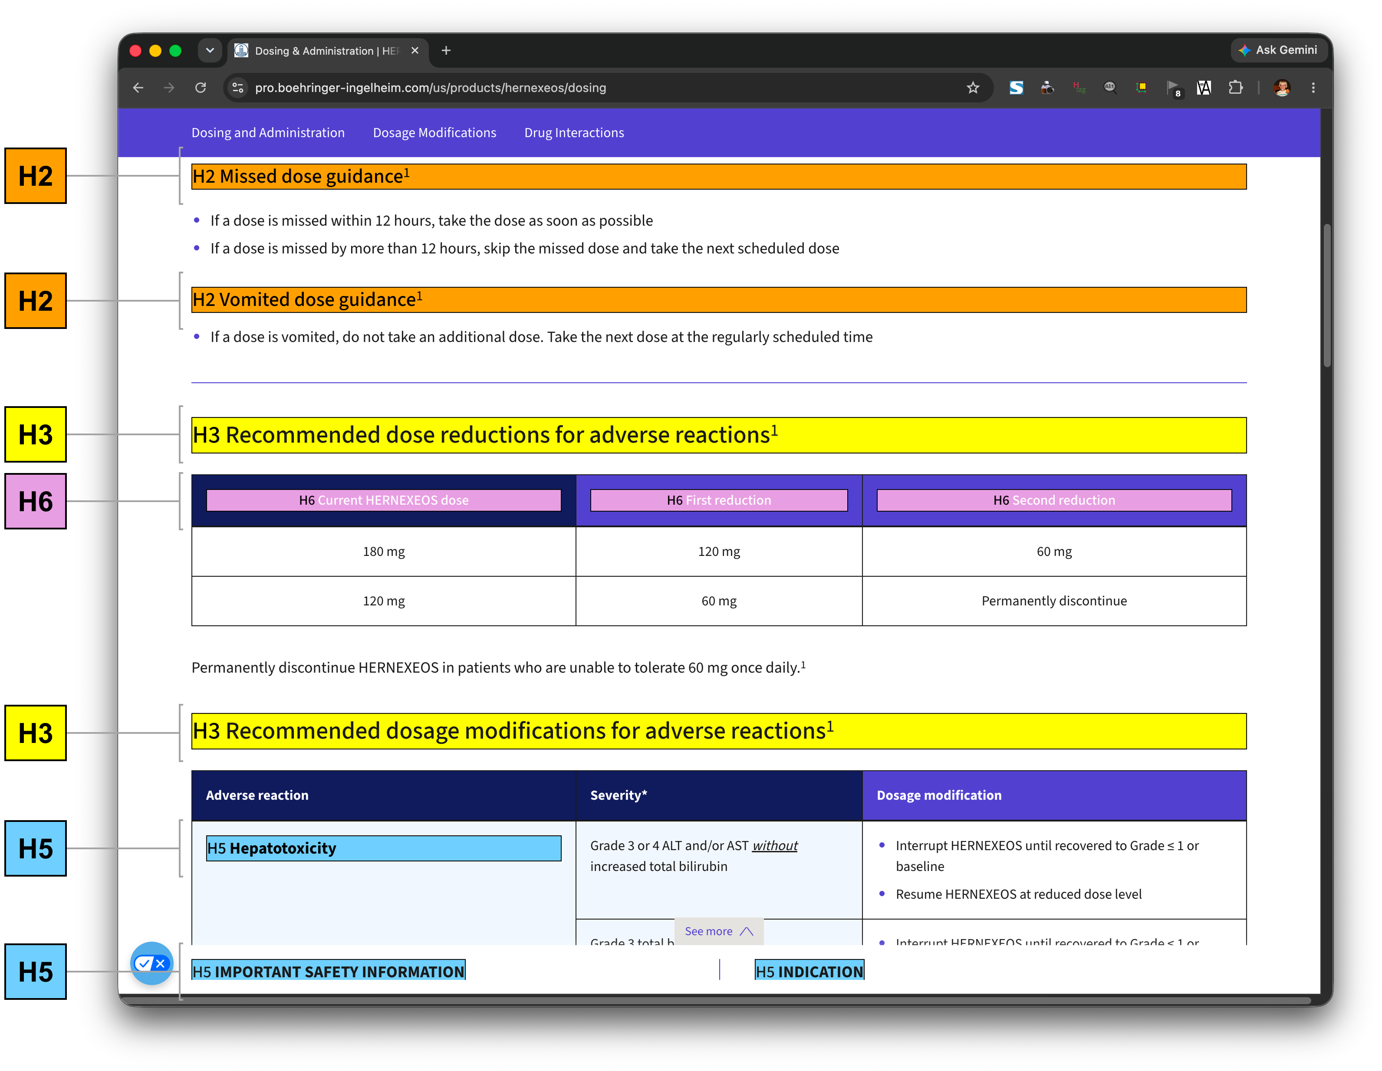This screenshot has height=1071, width=1382.
Task: Click the browser back arrow
Action: [x=138, y=88]
